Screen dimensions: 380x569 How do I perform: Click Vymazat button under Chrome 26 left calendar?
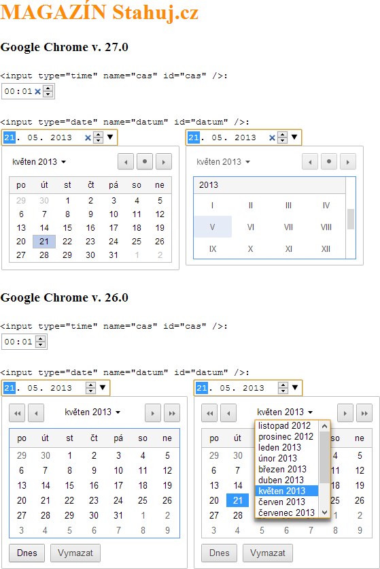tap(75, 553)
